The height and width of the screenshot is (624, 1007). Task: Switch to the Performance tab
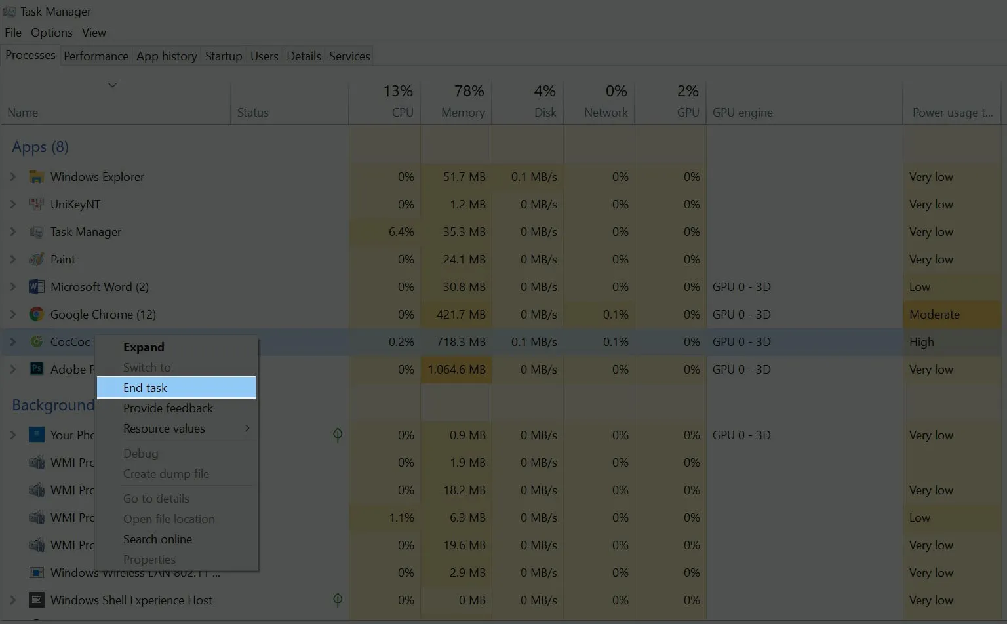(x=96, y=56)
